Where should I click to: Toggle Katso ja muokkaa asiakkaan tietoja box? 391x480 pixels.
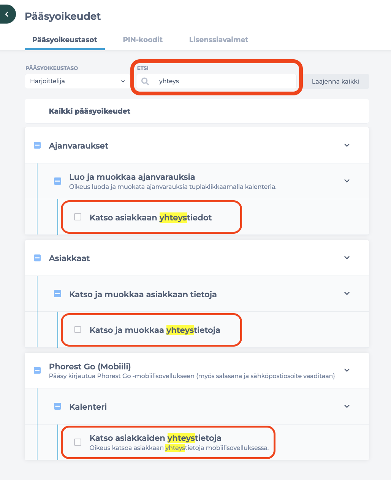pyautogui.click(x=57, y=293)
